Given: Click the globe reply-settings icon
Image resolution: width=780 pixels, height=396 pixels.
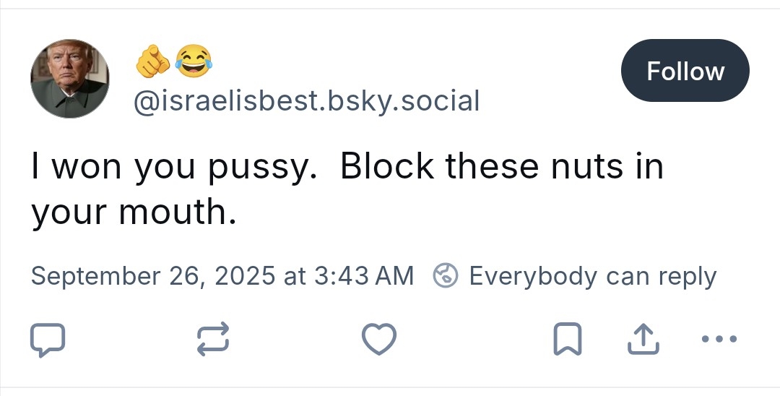Looking at the screenshot, I should click(x=446, y=275).
